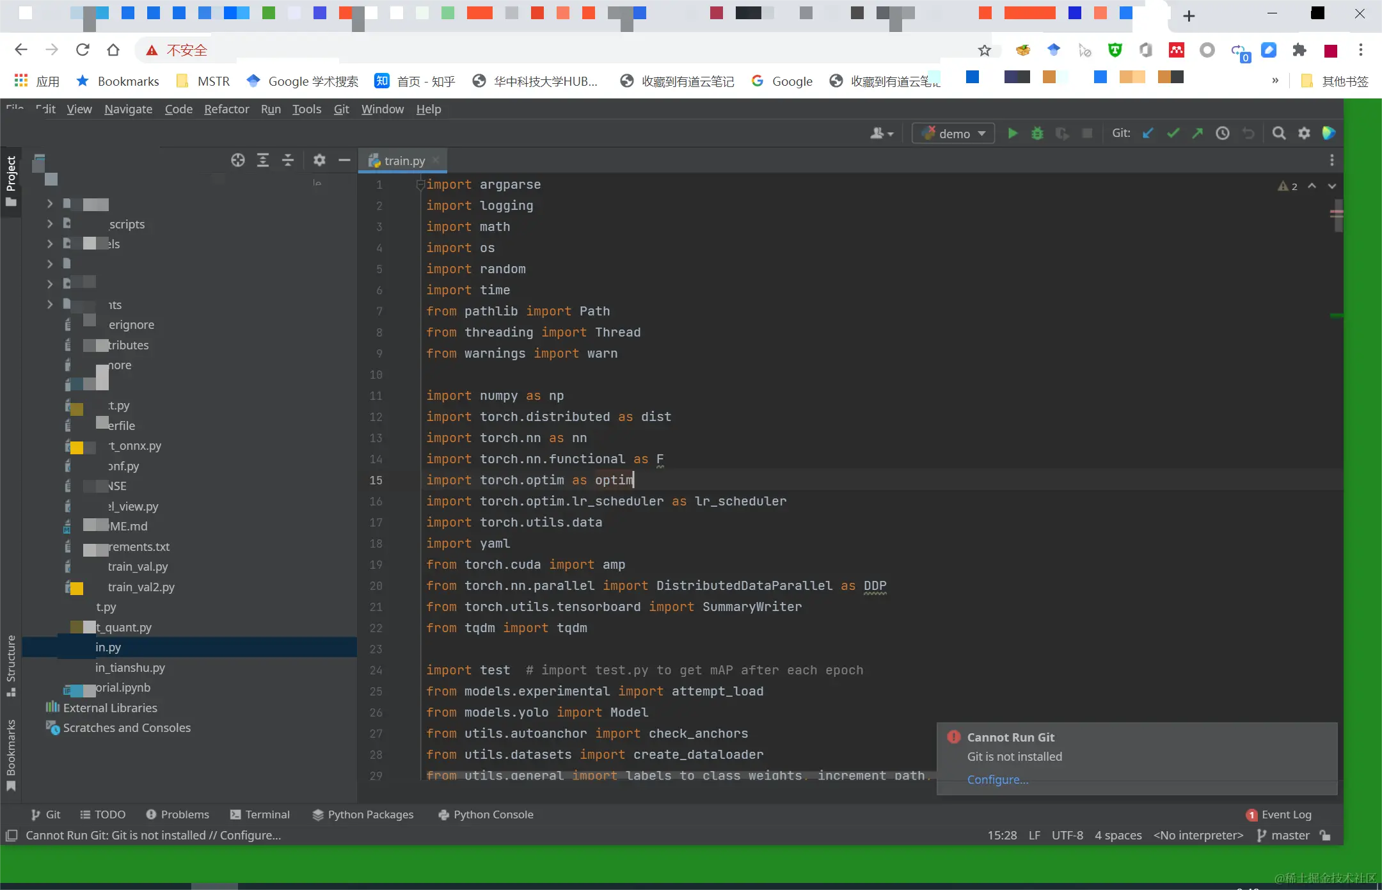1382x890 pixels.
Task: Open the Refactor menu
Action: (x=226, y=109)
